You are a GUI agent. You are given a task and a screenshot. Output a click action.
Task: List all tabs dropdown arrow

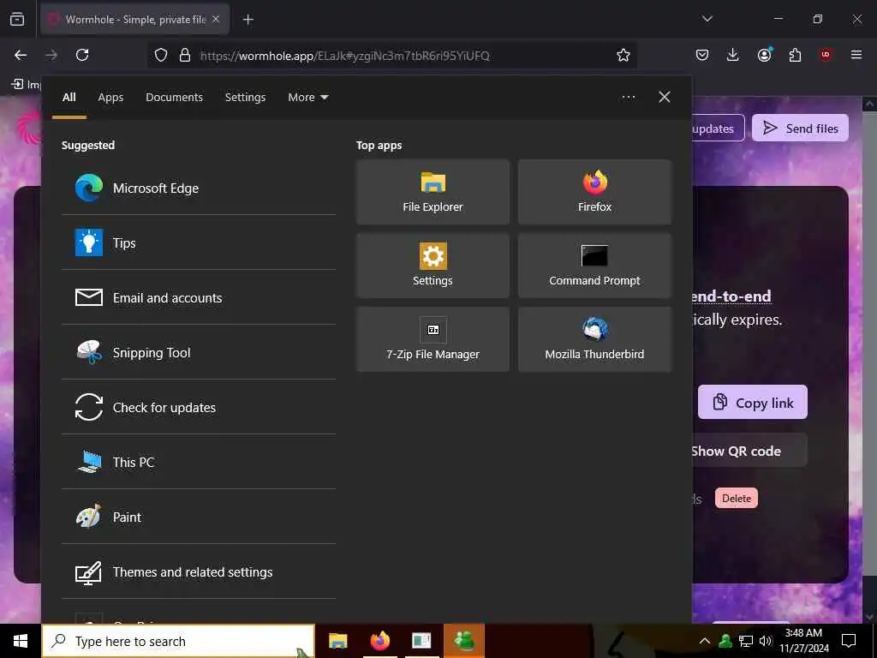[x=707, y=19]
